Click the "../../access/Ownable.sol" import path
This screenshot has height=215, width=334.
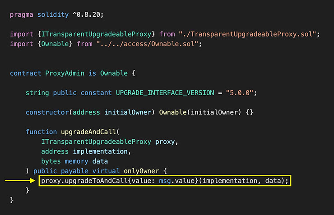[147, 44]
